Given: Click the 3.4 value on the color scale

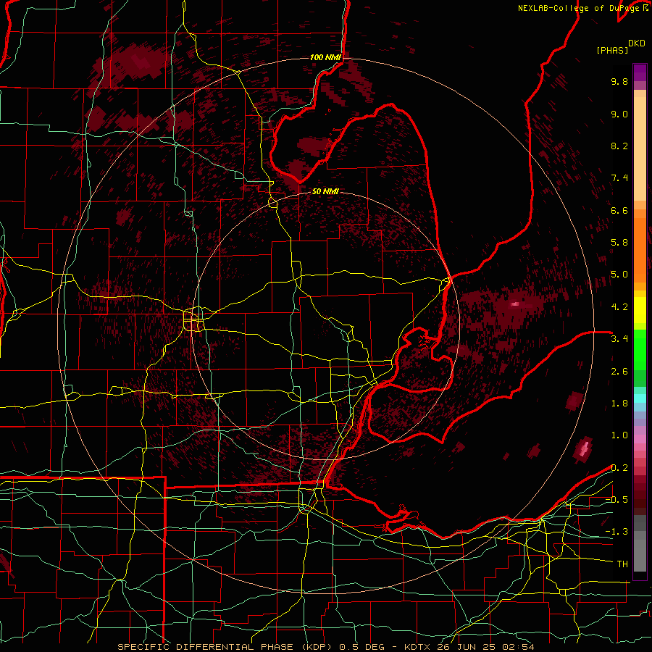Looking at the screenshot, I should click(x=619, y=339).
